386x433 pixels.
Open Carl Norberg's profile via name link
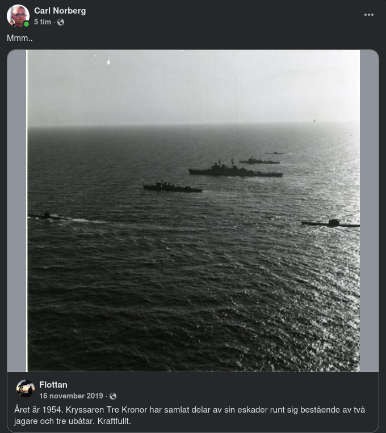coord(60,11)
